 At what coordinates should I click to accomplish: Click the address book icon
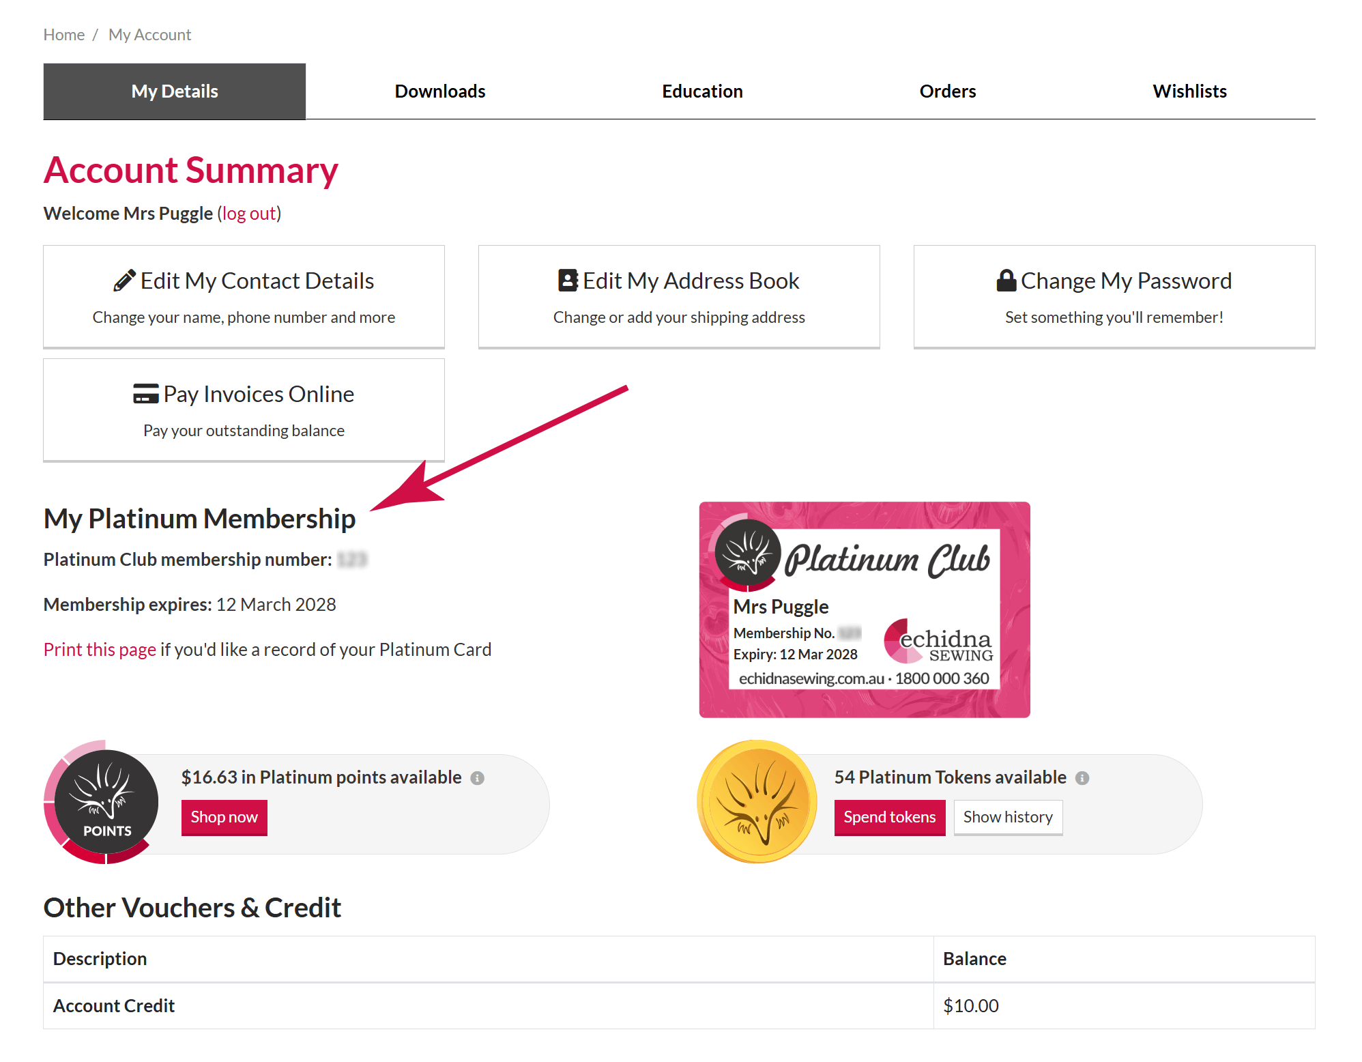click(568, 281)
